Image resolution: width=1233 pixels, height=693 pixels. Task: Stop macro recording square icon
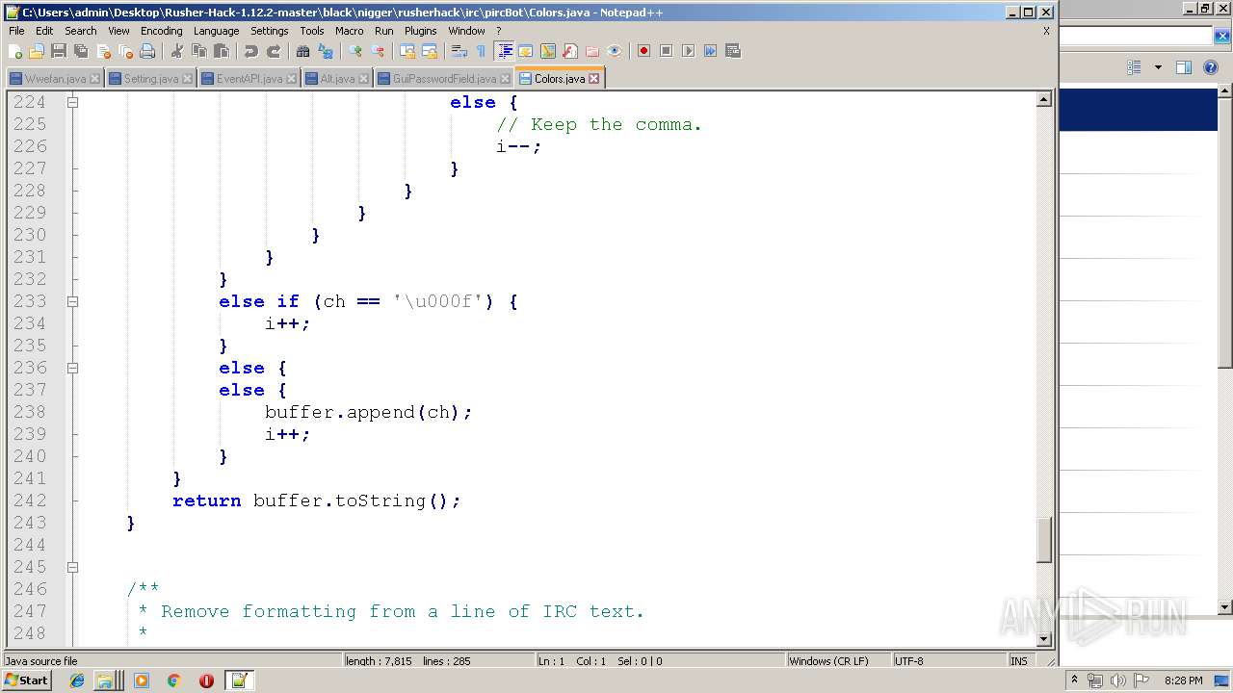666,51
